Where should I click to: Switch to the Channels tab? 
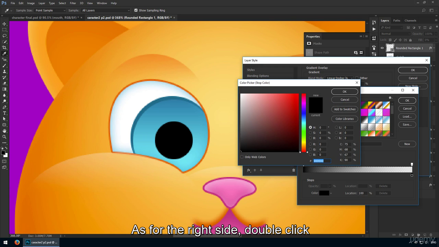pyautogui.click(x=410, y=21)
